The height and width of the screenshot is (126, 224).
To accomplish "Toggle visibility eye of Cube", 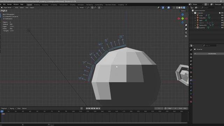I will 222,15.
